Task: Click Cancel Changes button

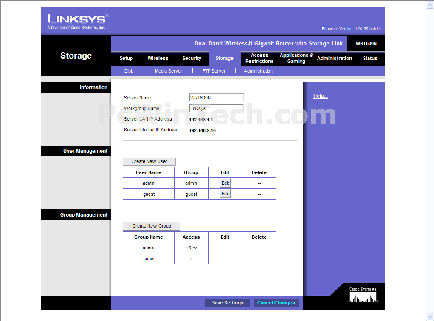Action: tap(276, 303)
